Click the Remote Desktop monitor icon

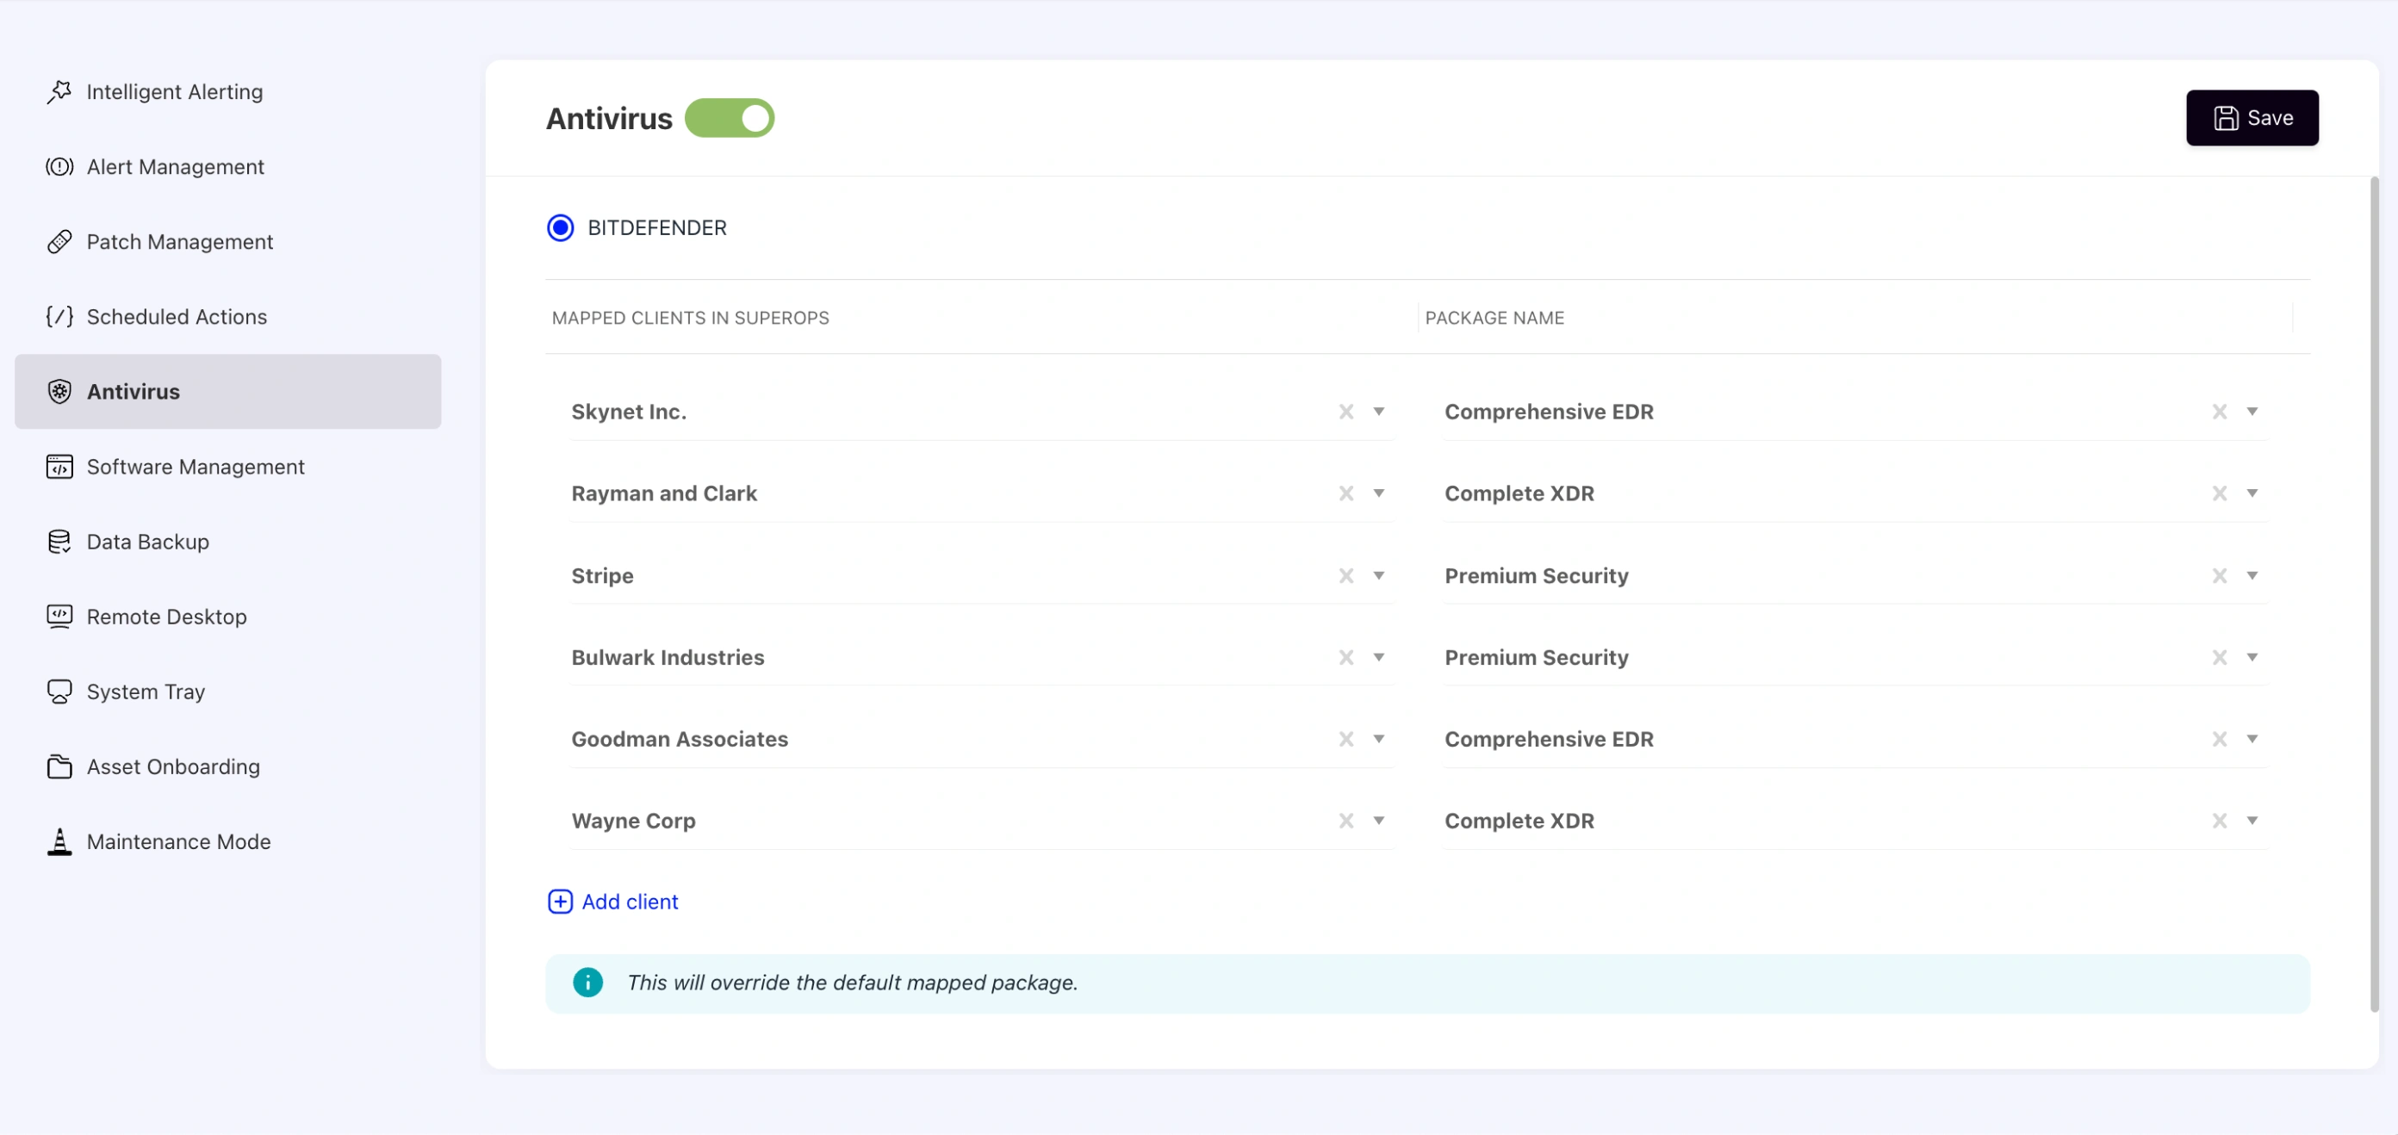(59, 616)
